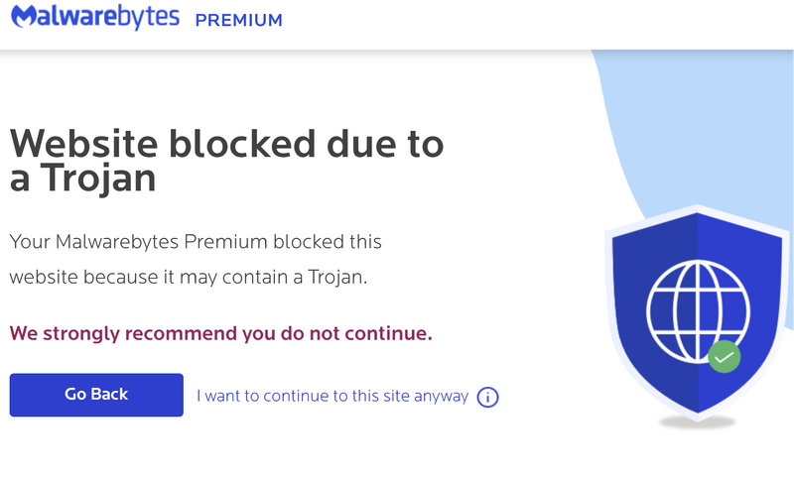Click the PREMIUM label in header
Image resolution: width=794 pixels, height=479 pixels.
[x=238, y=20]
